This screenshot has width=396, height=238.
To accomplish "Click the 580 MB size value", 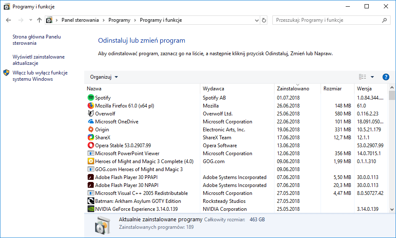I will 343,114.
